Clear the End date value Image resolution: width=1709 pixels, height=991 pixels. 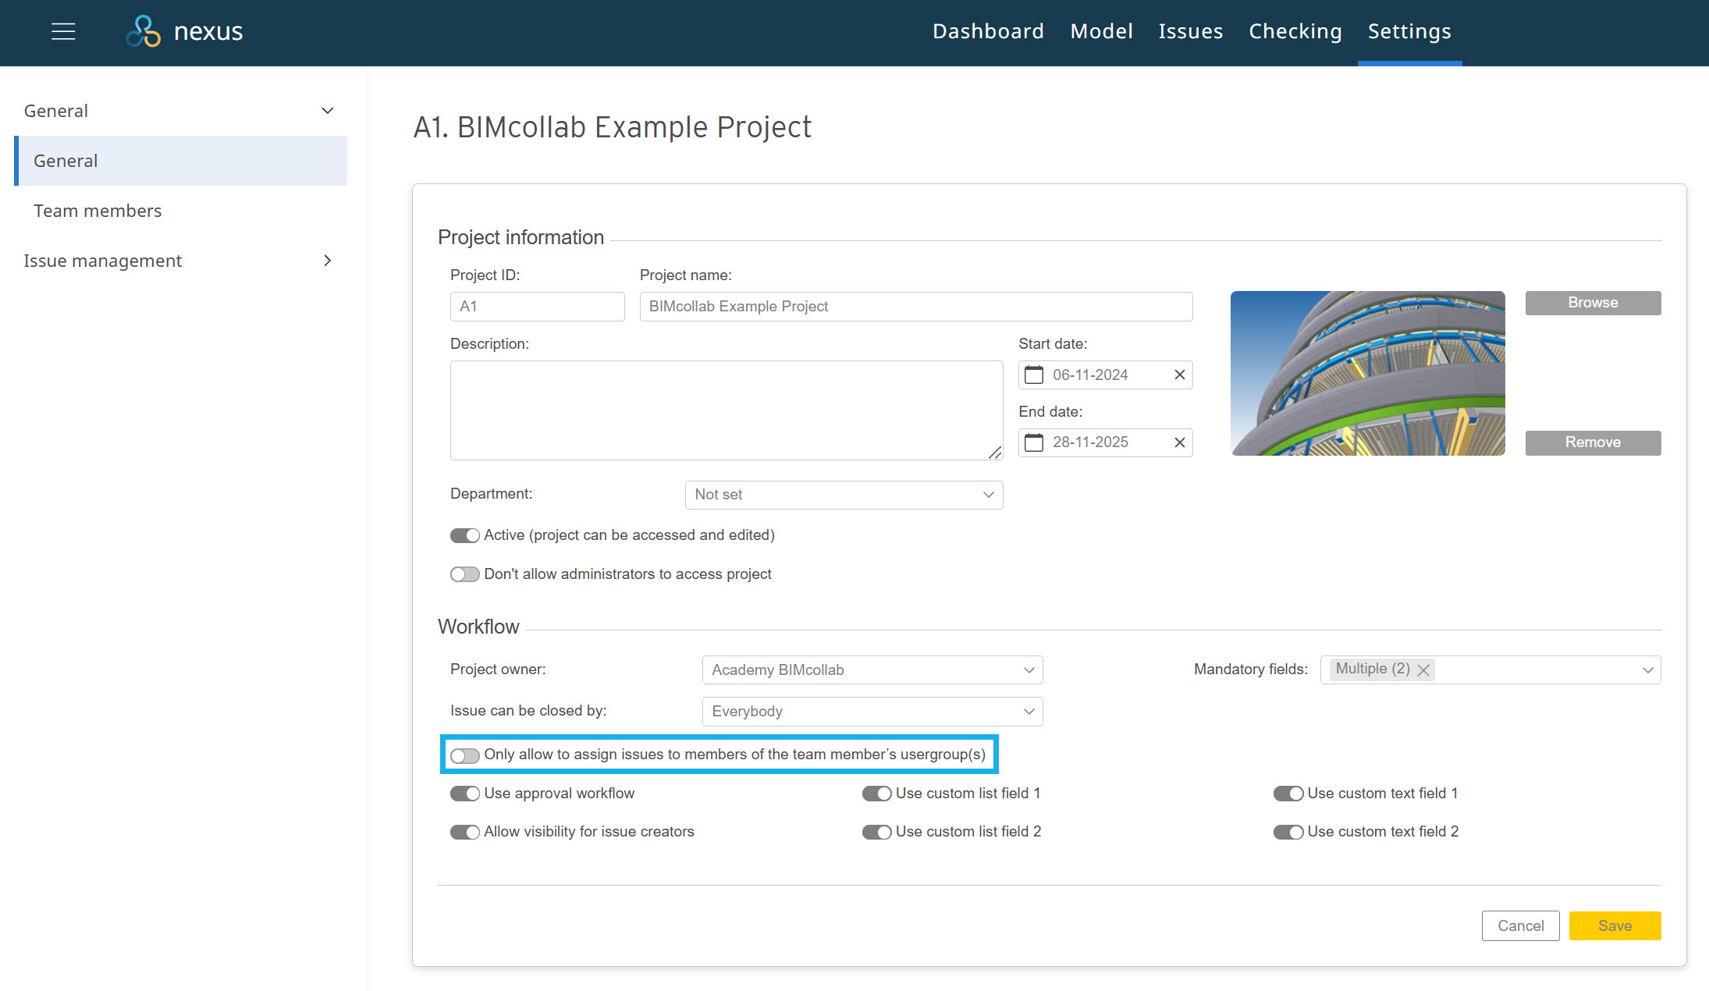point(1179,442)
